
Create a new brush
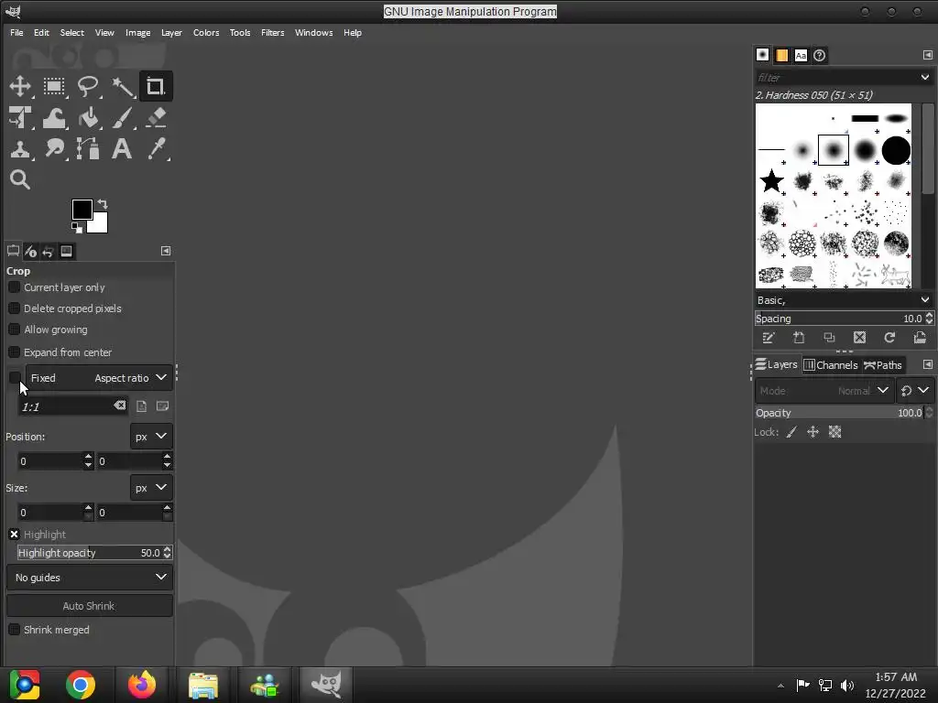coord(799,338)
